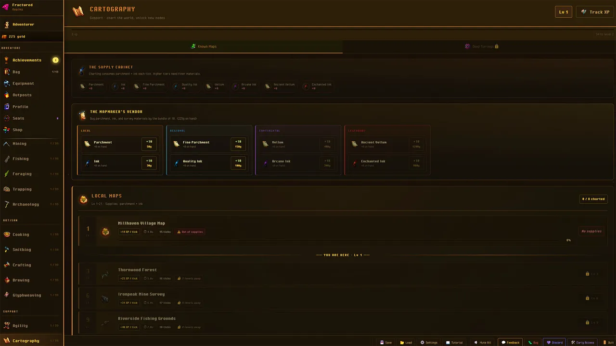Screen dimensions: 616x346
Task: Click the Shop sidebar icon
Action: (x=7, y=130)
